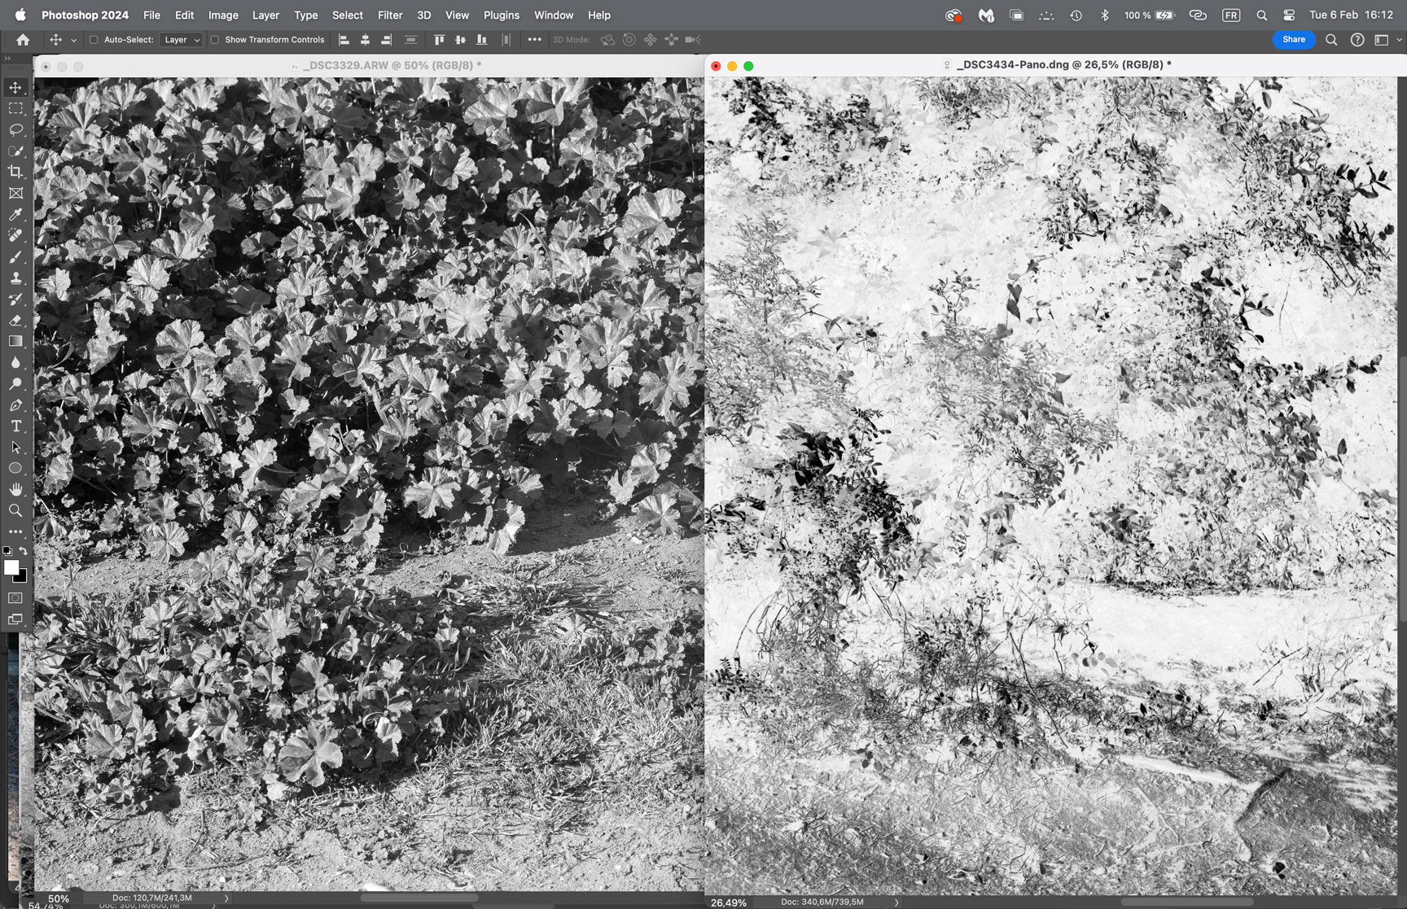Image resolution: width=1407 pixels, height=909 pixels.
Task: Select the Path Selection tool
Action: [x=15, y=447]
